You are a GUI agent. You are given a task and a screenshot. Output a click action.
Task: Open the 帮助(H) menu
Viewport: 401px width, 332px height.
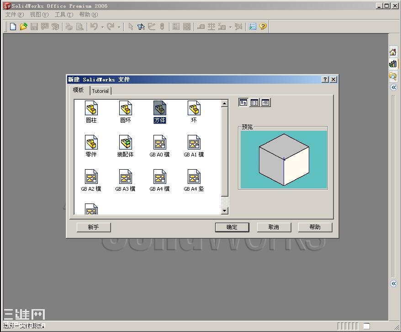[89, 15]
